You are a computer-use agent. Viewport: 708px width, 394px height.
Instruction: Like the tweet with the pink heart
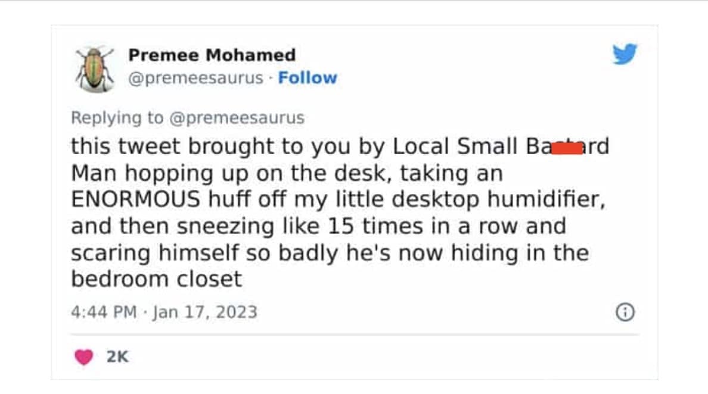[84, 357]
